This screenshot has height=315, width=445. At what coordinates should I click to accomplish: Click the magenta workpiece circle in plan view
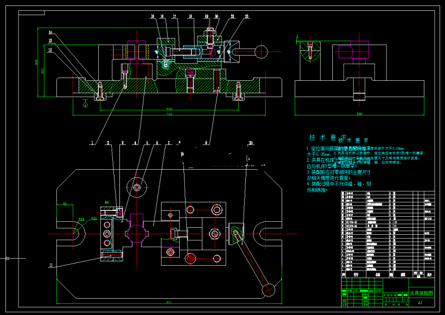coord(137,234)
